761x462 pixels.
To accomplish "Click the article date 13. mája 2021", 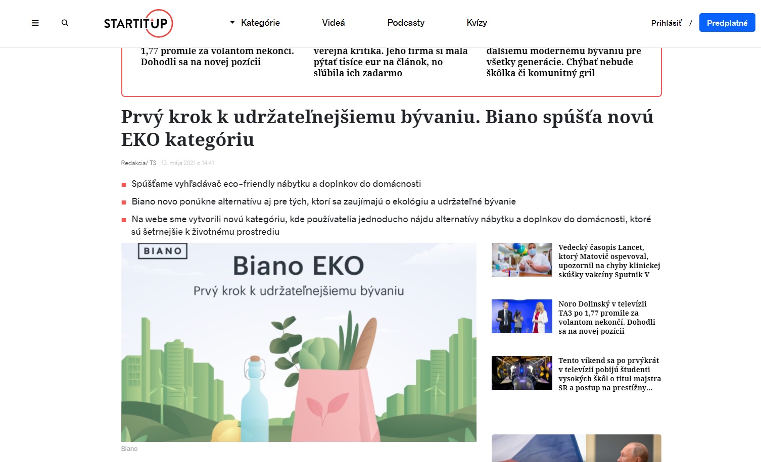I will (x=187, y=163).
